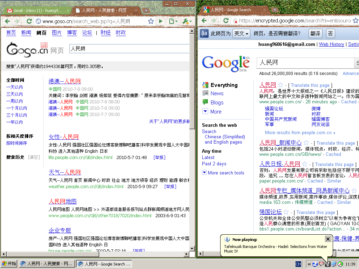Viewport: 359px width, 269px height.
Task: Open the Web History link
Action: click(332, 44)
